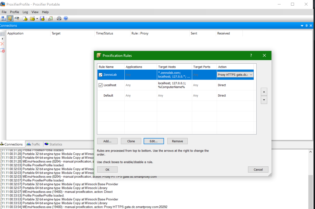The height and width of the screenshot is (209, 315).
Task: Switch to the Statistics tab
Action: (x=53, y=144)
